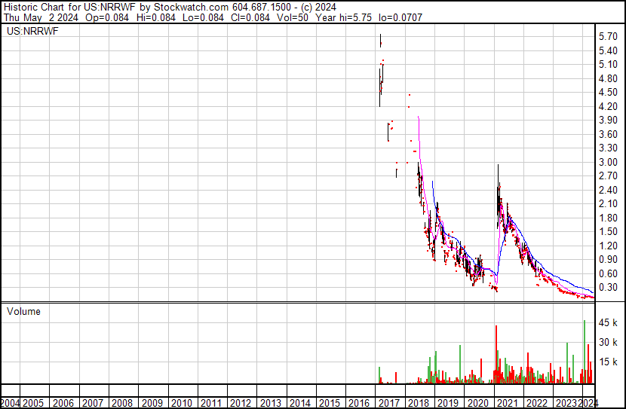Screen dimensions: 626x409
Task: Click the 3.00 price axis label
Action: pyautogui.click(x=608, y=162)
